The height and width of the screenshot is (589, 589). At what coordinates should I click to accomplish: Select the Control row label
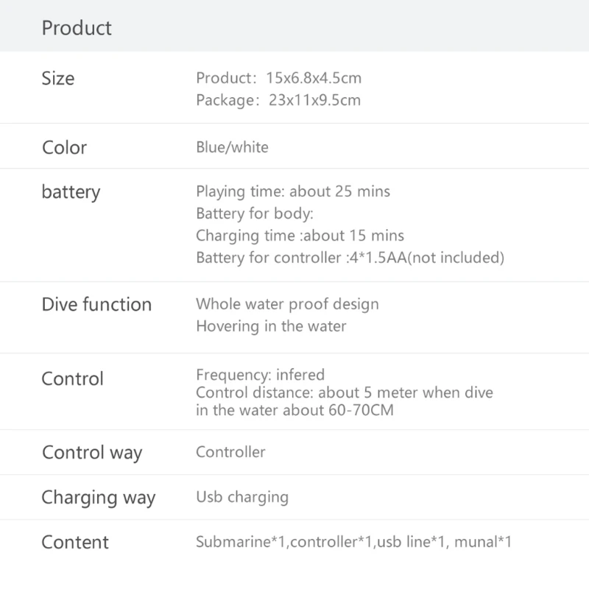[x=72, y=379]
